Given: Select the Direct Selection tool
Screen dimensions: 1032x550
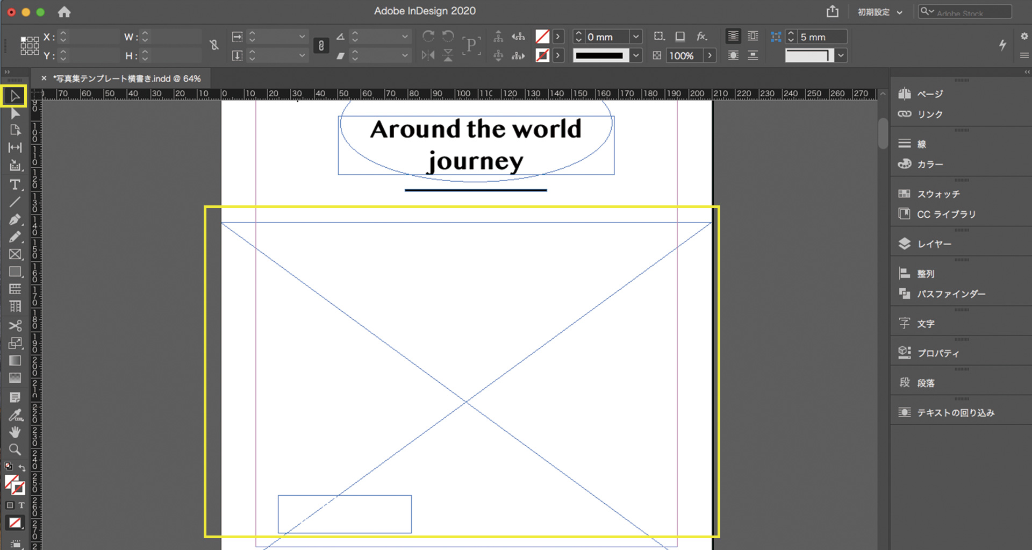Looking at the screenshot, I should click(15, 113).
